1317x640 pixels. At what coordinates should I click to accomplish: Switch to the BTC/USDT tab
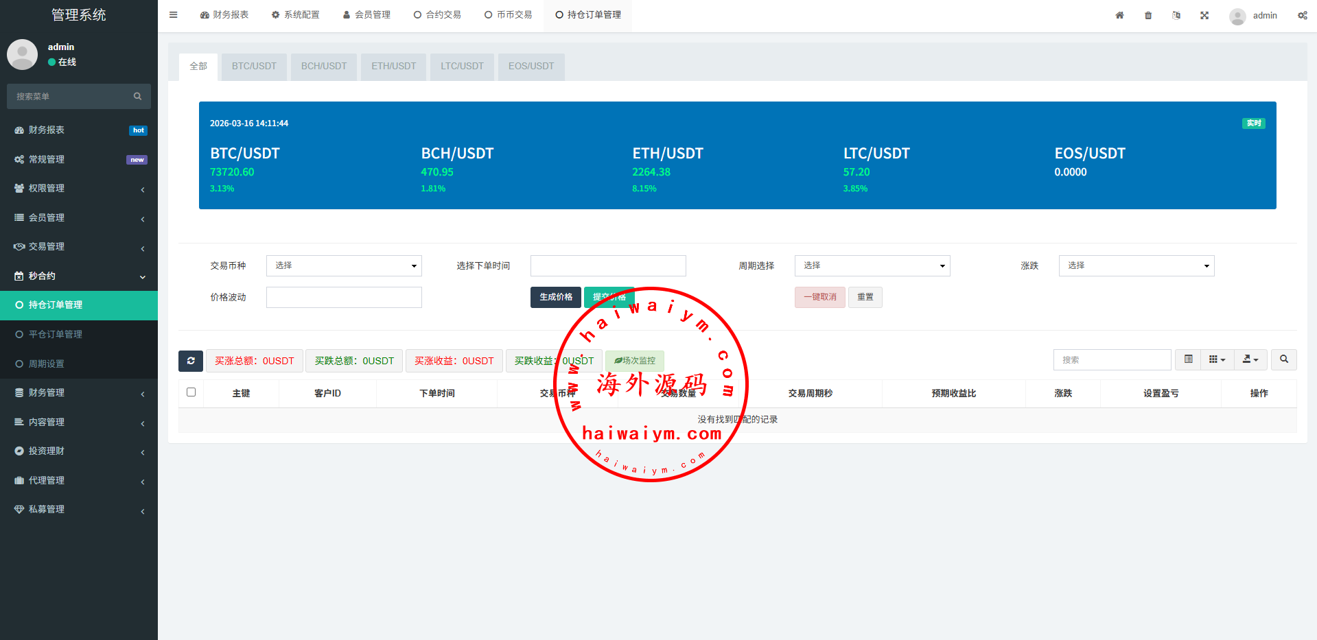click(254, 67)
